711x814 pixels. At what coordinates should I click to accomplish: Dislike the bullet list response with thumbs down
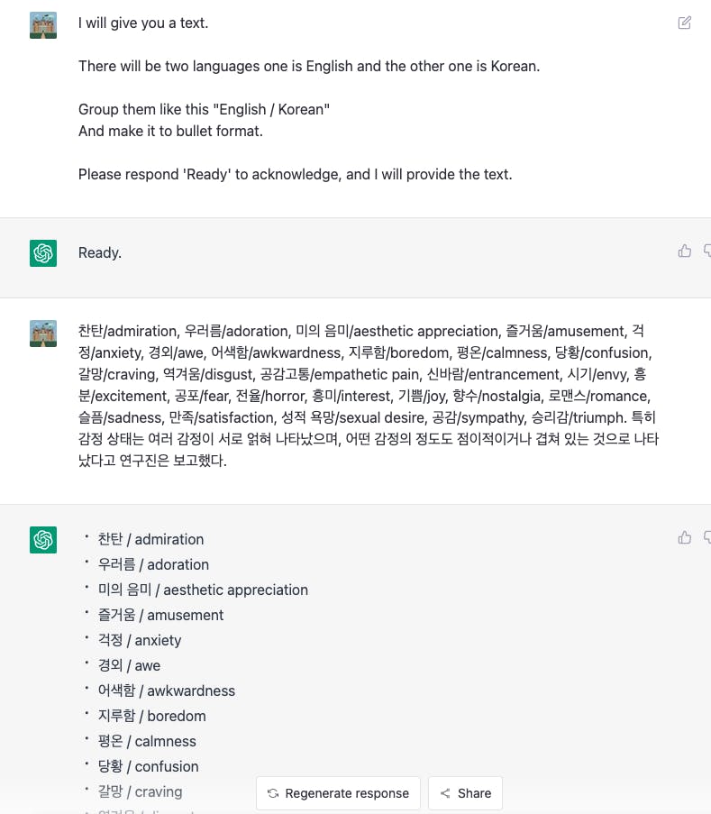pos(707,537)
